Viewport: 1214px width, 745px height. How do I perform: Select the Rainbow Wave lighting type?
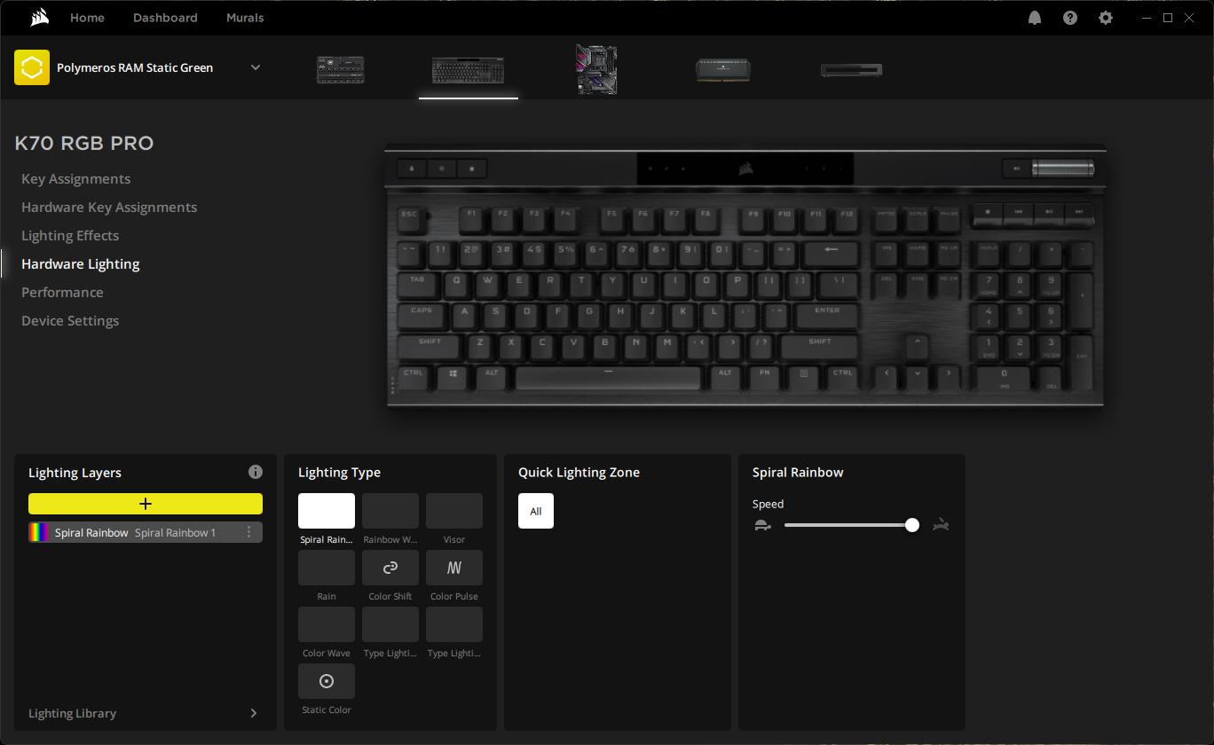[390, 511]
